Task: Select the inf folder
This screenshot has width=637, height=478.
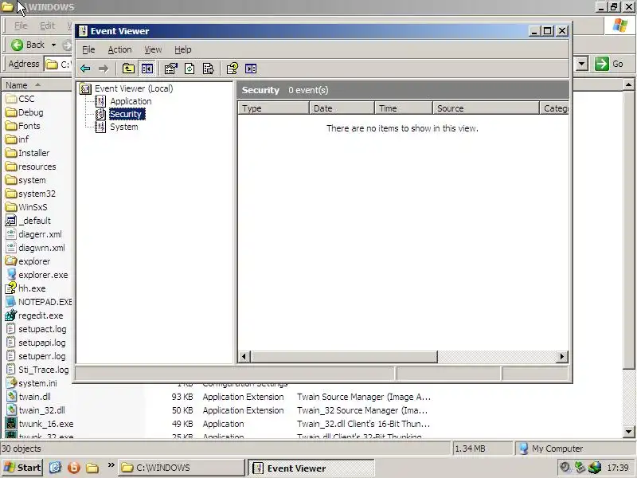Action: tap(24, 139)
